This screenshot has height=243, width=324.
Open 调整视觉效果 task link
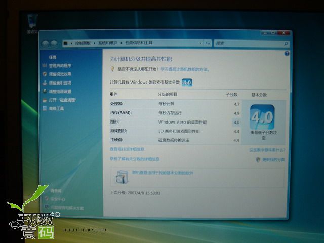60,74
